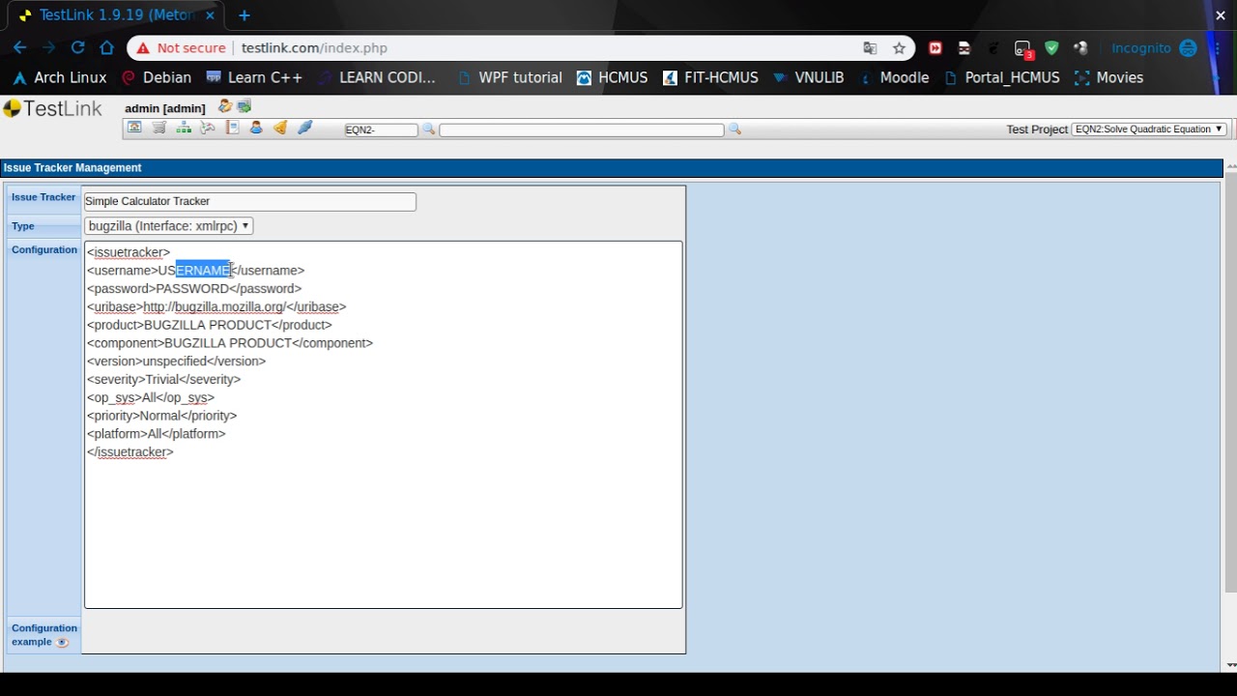Click the highlighted USERNAME text
The height and width of the screenshot is (696, 1237).
pos(203,271)
